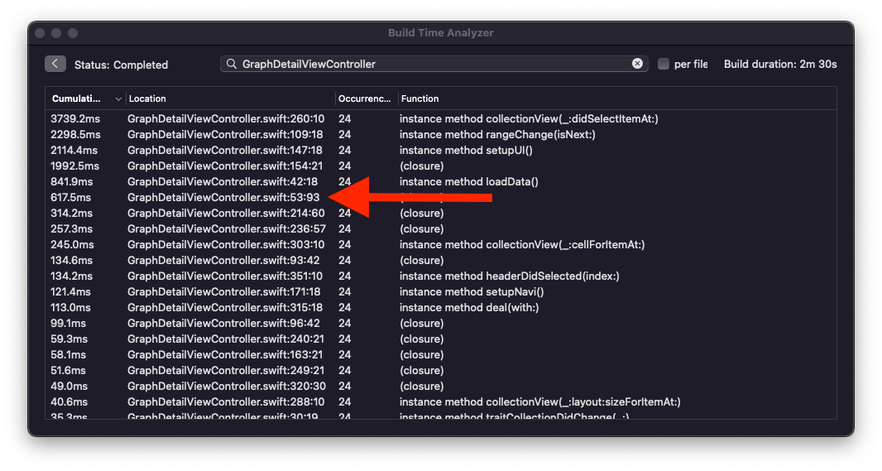882x471 pixels.
Task: Select the headerDidSelected(index:) row
Action: (440, 276)
